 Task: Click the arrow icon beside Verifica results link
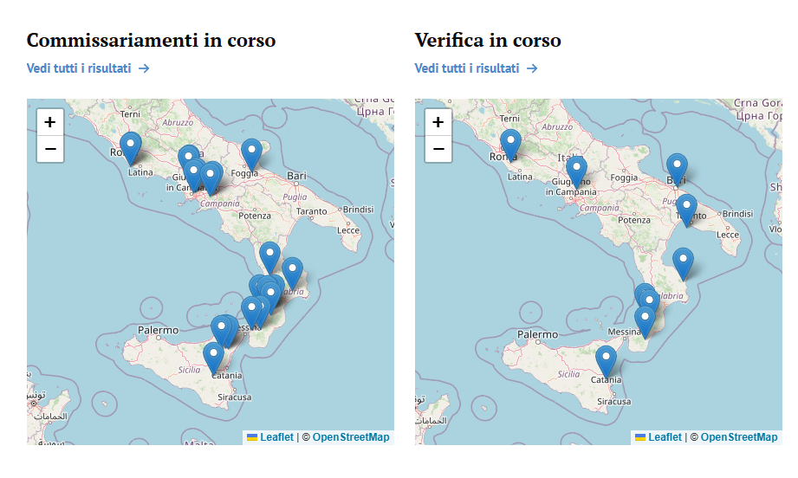click(x=532, y=68)
